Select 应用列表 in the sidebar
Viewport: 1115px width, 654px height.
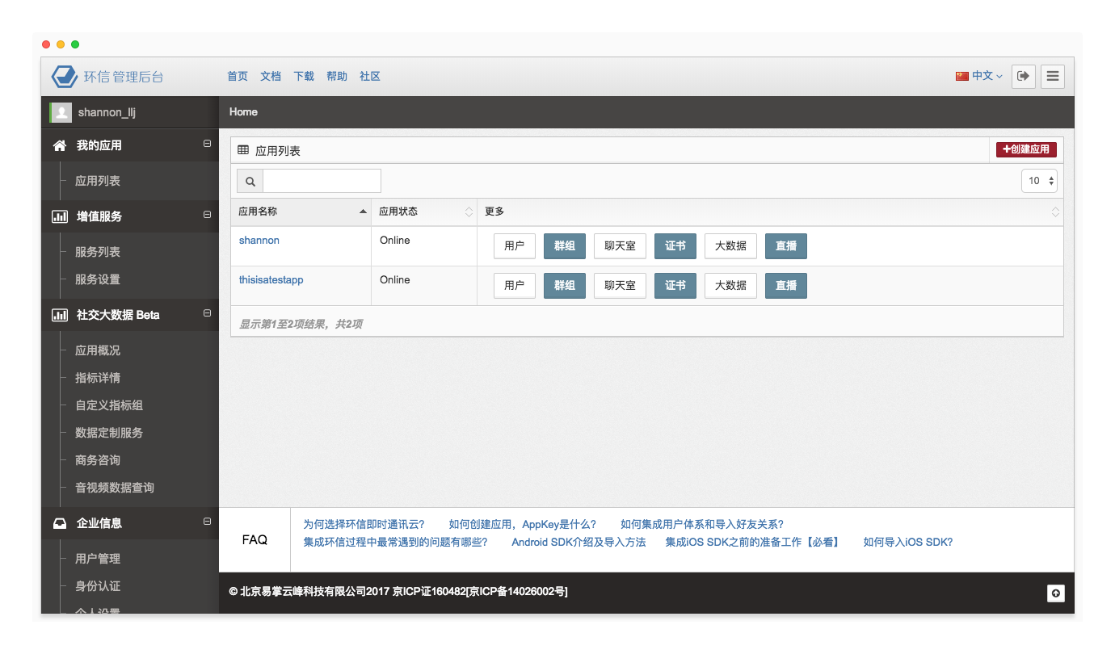coord(98,181)
